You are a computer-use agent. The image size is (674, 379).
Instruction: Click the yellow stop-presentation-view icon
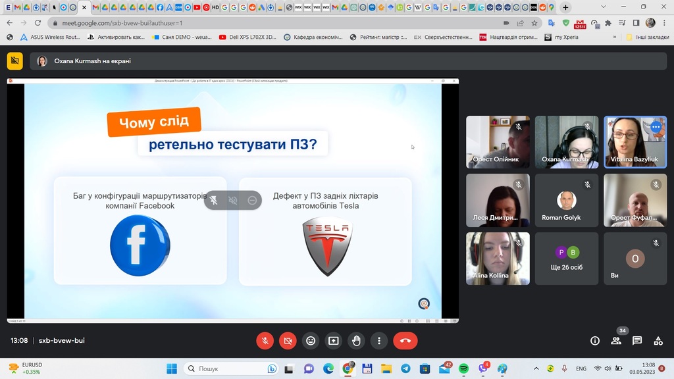tap(14, 61)
